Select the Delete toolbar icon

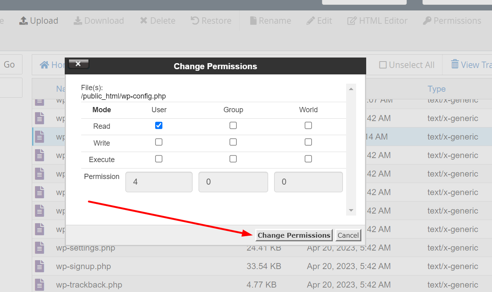[157, 21]
